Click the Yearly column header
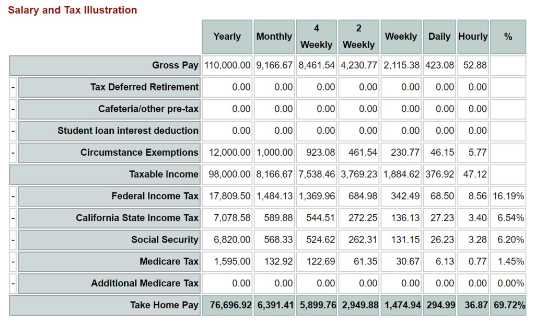The image size is (535, 324). [x=227, y=37]
